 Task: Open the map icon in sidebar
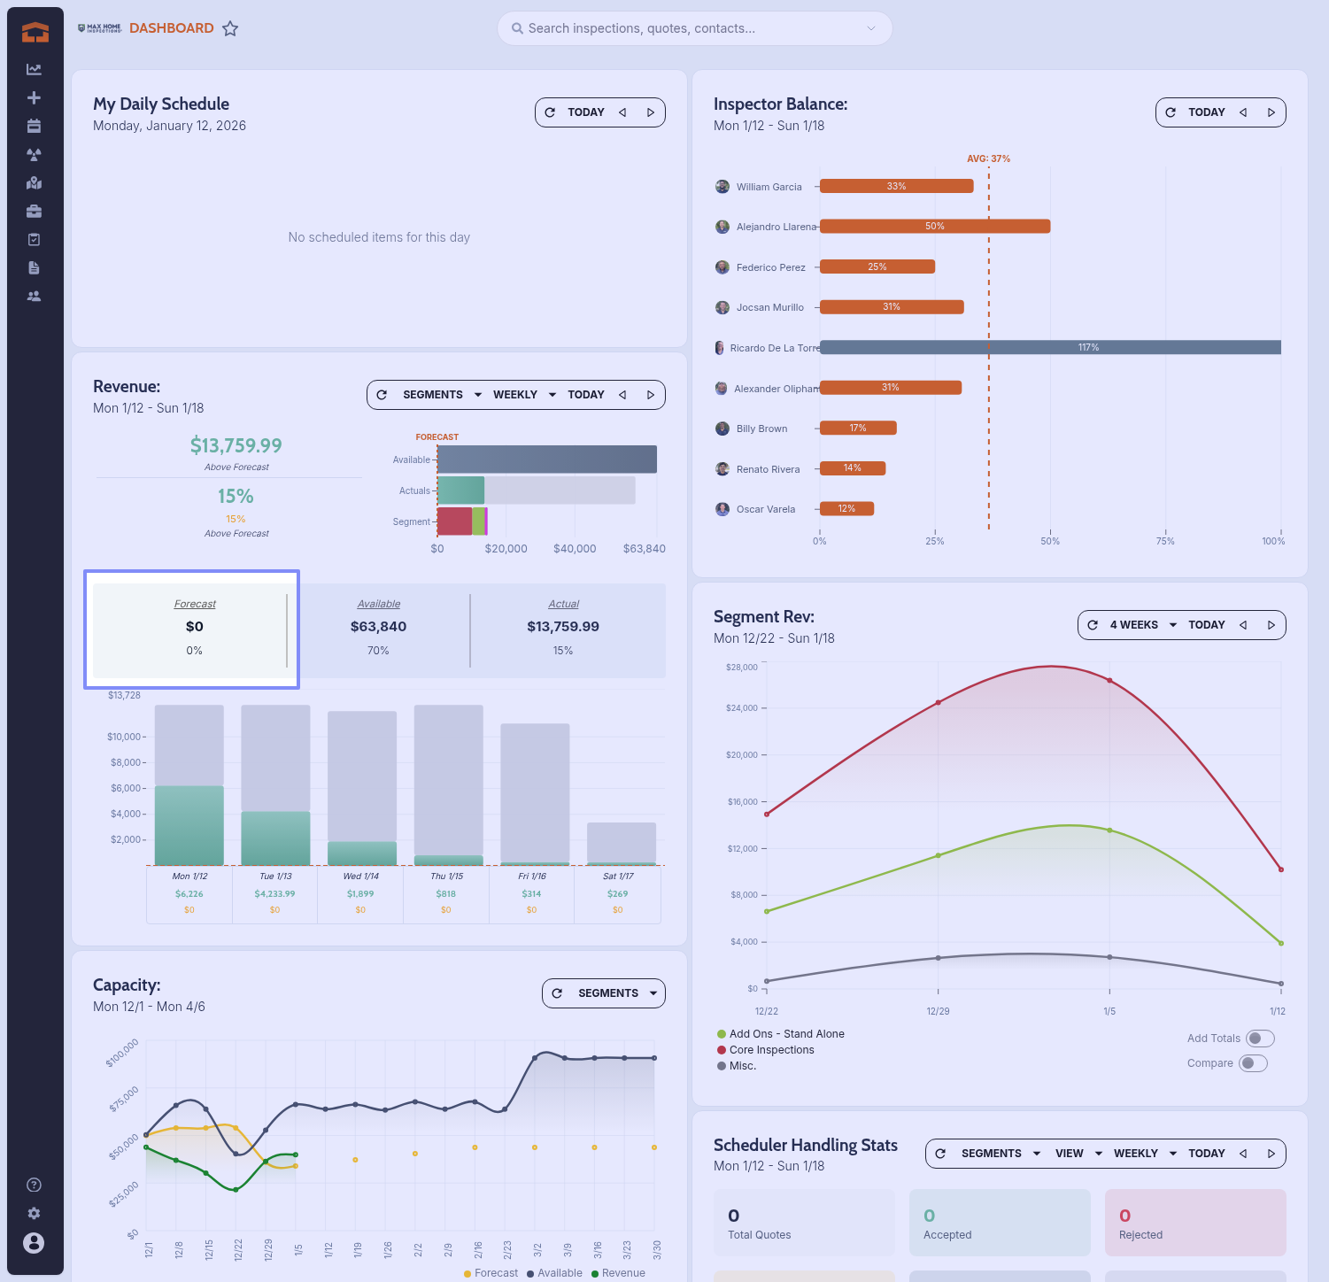point(34,182)
